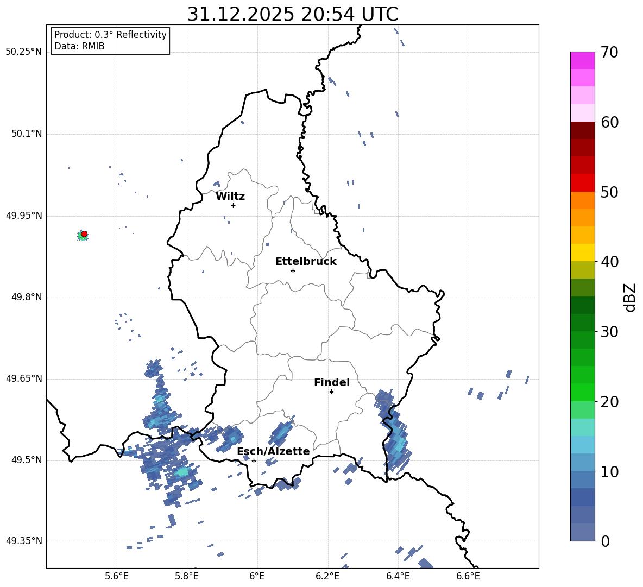Click the cross marker below Findel
The width and height of the screenshot is (643, 587).
point(331,392)
